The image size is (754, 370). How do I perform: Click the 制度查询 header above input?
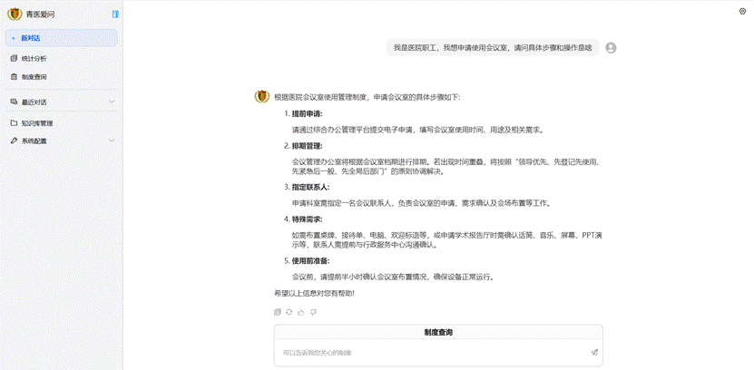(x=438, y=333)
